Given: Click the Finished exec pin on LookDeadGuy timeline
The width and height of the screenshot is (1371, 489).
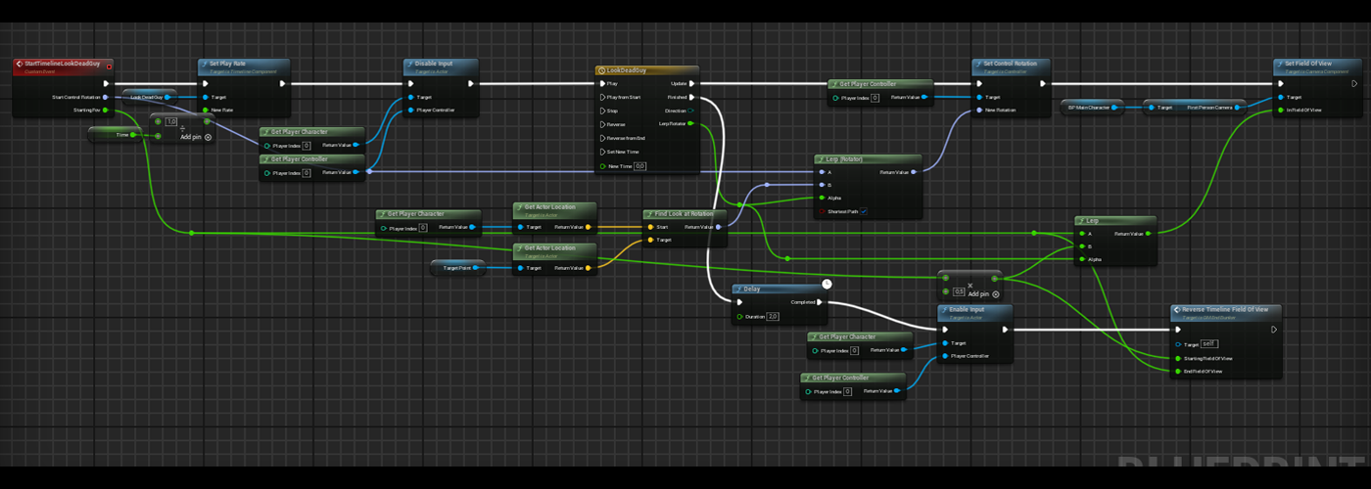Looking at the screenshot, I should [691, 97].
